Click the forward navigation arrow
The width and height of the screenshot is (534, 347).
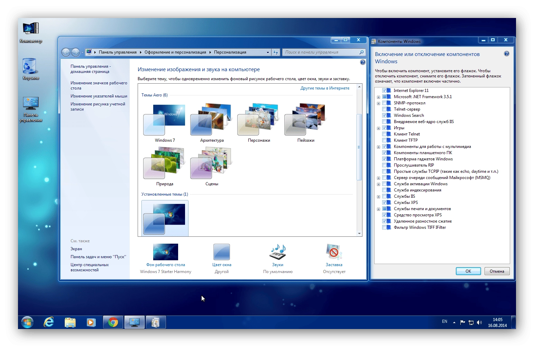point(75,52)
